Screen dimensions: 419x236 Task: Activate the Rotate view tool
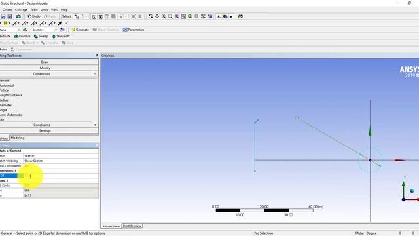pyautogui.click(x=151, y=16)
